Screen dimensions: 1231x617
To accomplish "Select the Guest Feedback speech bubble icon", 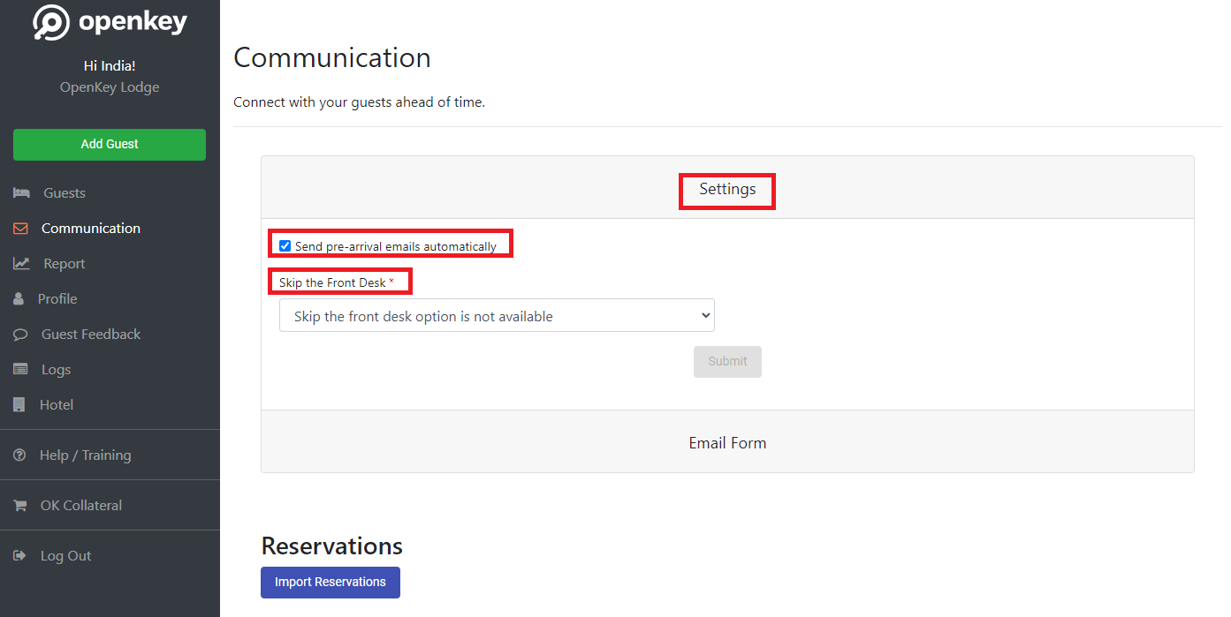I will [19, 334].
